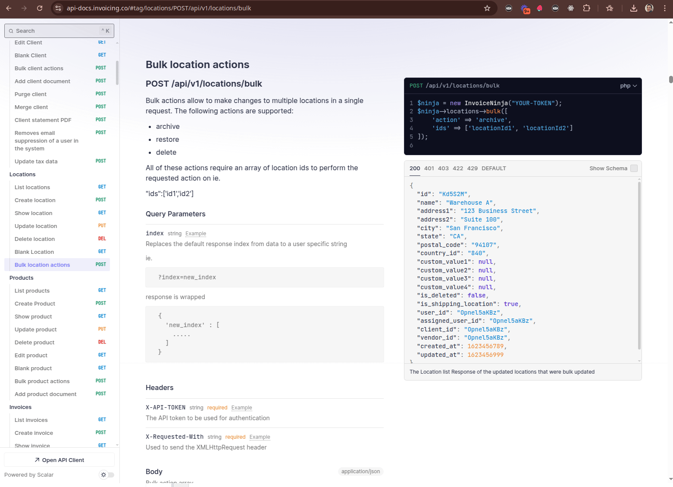The width and height of the screenshot is (673, 487).
Task: Go forward in browser history
Action: coord(24,8)
